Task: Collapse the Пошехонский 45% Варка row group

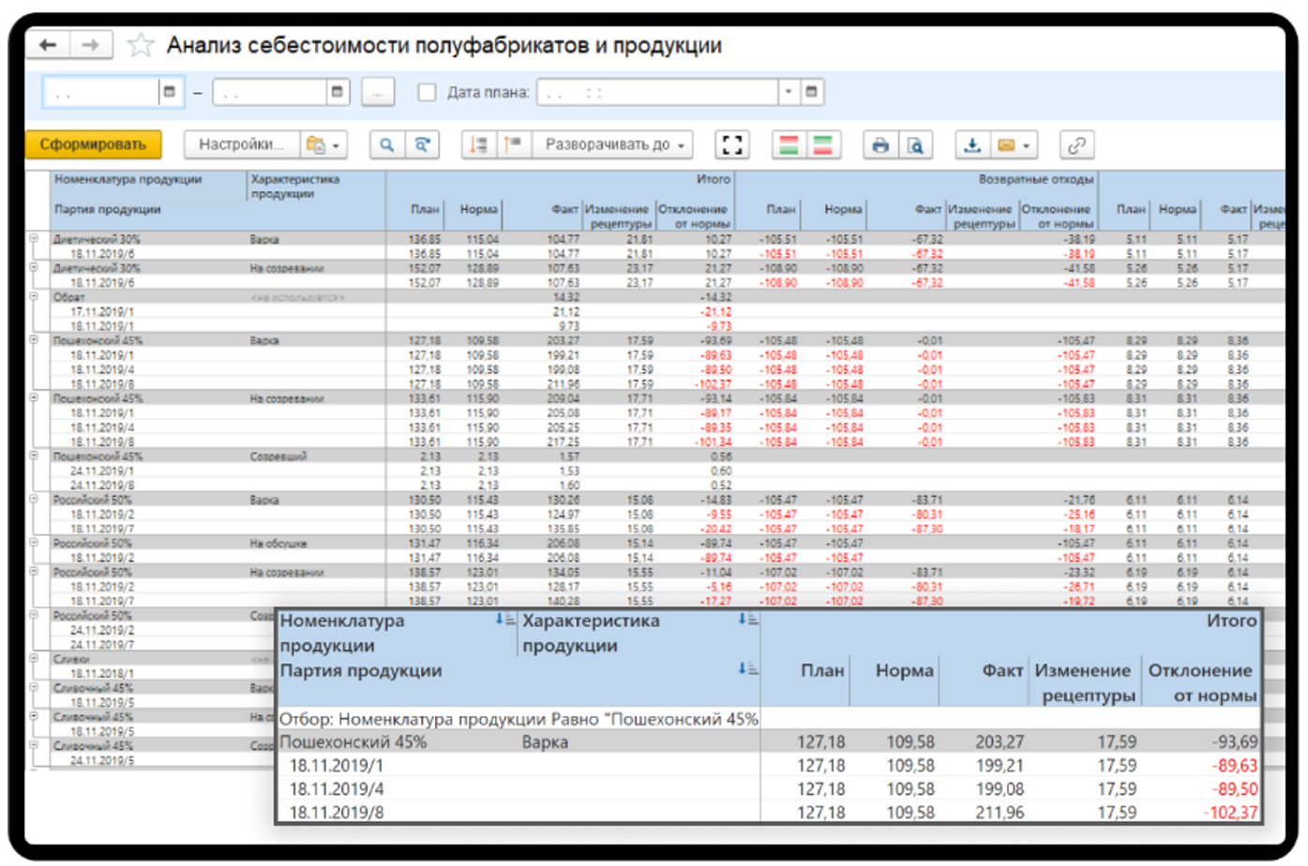Action: [x=33, y=340]
